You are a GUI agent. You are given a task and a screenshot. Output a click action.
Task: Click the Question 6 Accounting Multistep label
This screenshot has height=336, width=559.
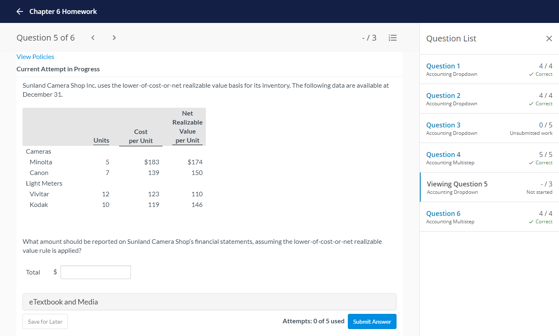450,222
